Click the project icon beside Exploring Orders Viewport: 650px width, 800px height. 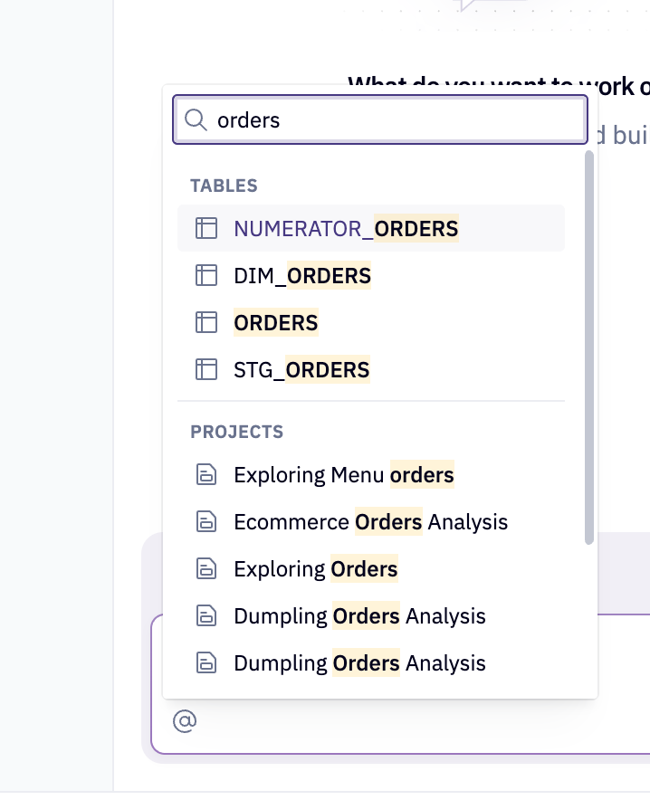[x=206, y=568]
